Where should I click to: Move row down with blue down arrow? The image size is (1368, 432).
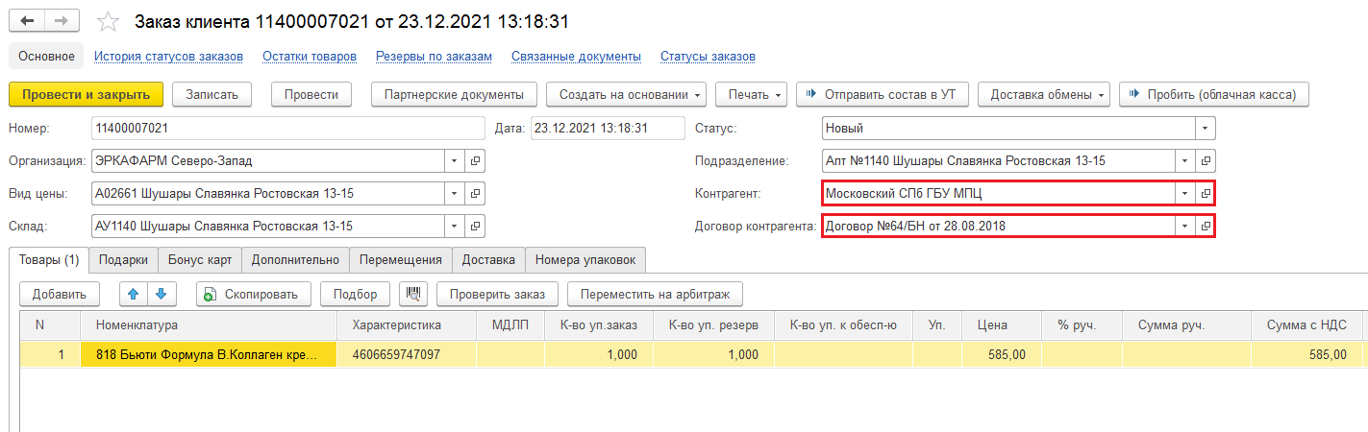[162, 294]
